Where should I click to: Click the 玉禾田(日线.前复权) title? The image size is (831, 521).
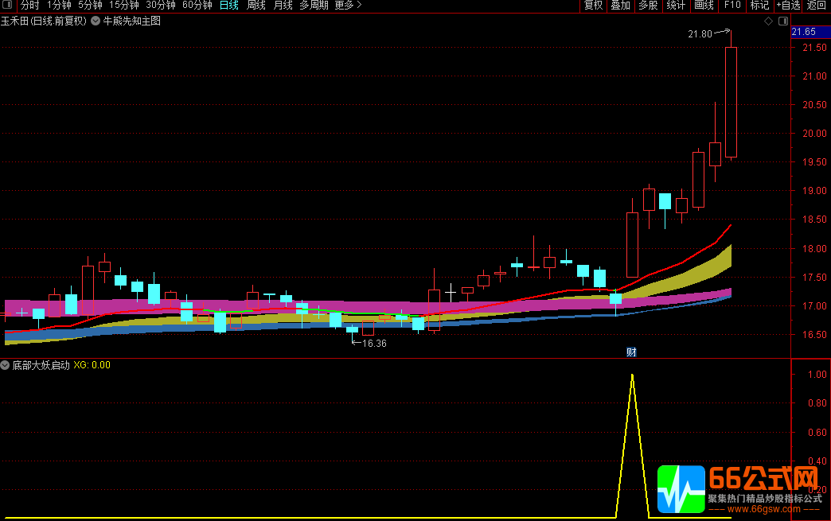[44, 21]
